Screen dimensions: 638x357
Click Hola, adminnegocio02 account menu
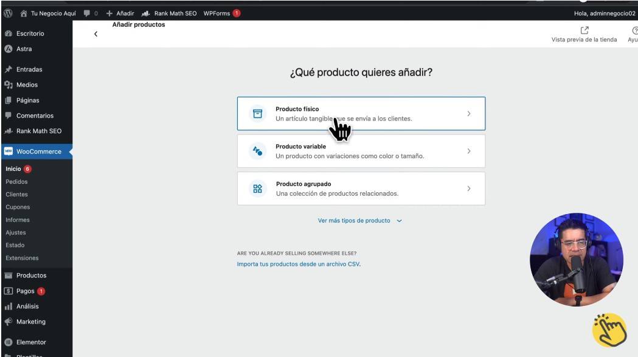pos(604,13)
